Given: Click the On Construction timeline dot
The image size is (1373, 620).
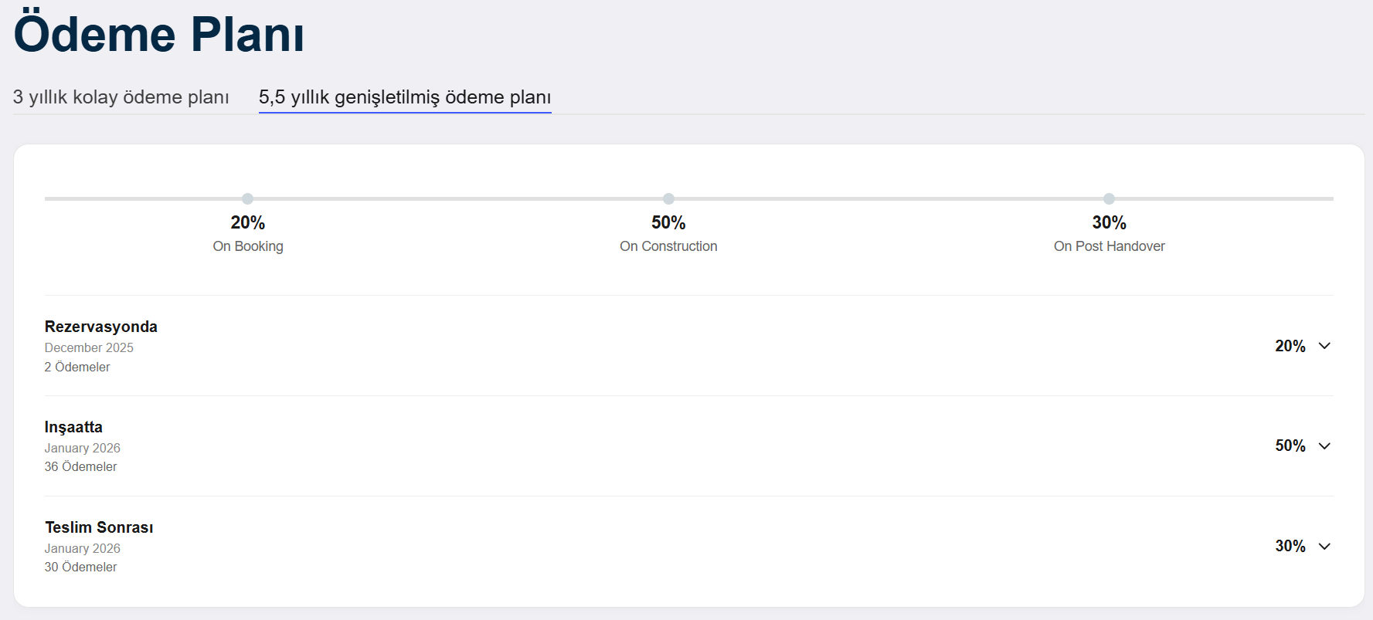Looking at the screenshot, I should click(668, 199).
